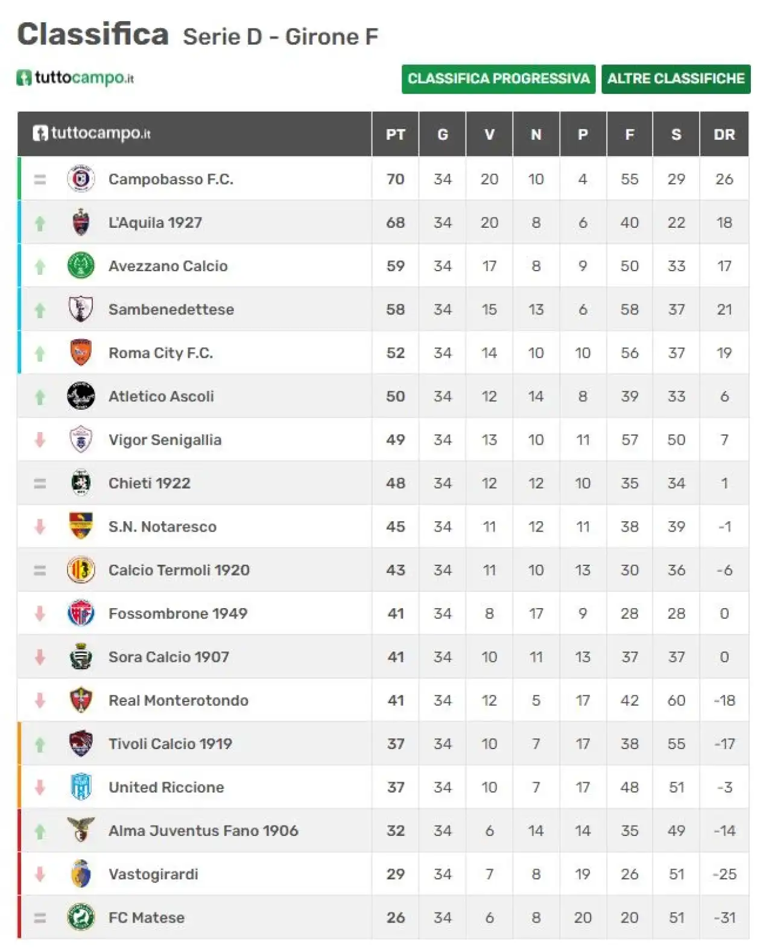Select the Alma Juventus Fano 1906 link

(x=203, y=830)
